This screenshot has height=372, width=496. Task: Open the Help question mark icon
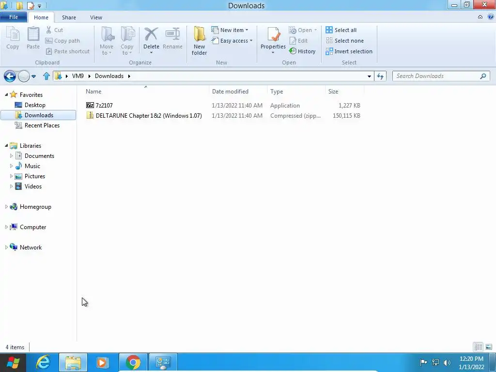click(x=491, y=17)
